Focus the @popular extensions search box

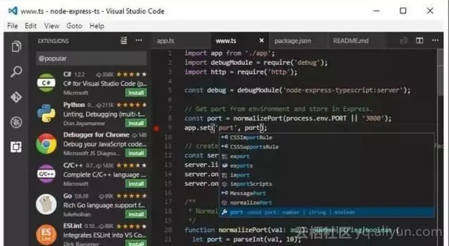click(91, 58)
